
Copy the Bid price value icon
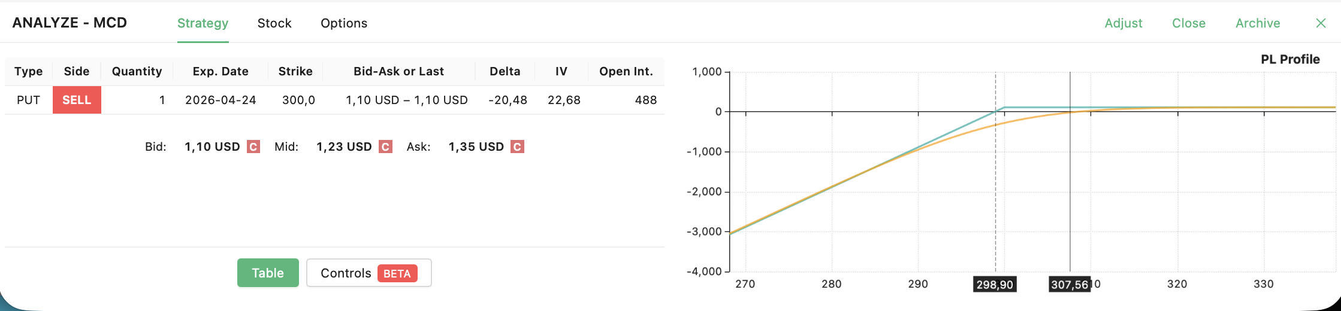253,147
